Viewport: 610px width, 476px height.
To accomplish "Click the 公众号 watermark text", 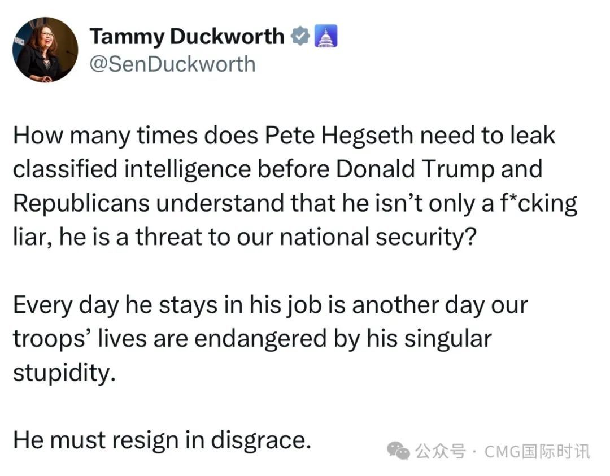I will tap(440, 452).
